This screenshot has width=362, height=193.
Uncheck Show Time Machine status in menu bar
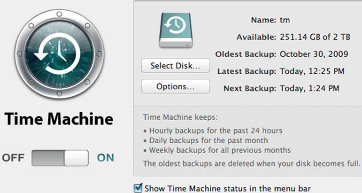coord(138,188)
